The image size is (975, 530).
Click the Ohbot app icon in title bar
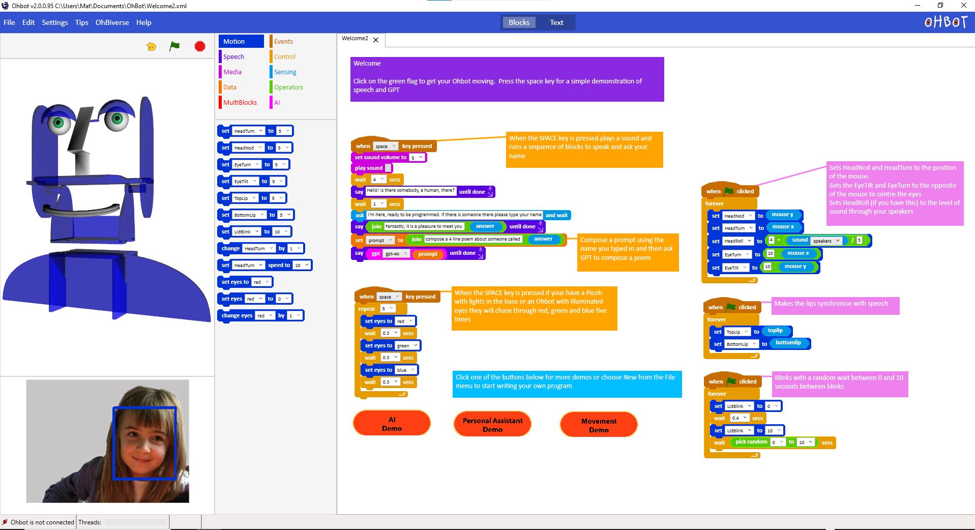tap(5, 6)
